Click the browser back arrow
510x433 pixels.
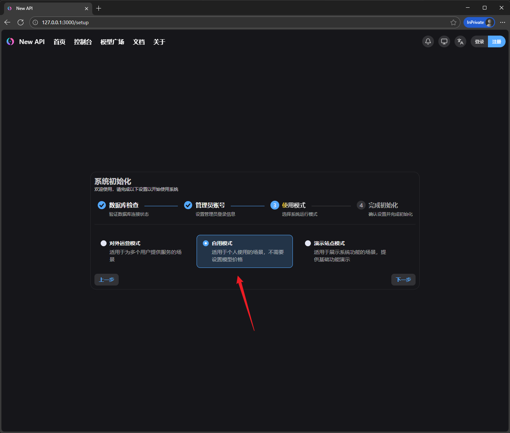coord(7,22)
